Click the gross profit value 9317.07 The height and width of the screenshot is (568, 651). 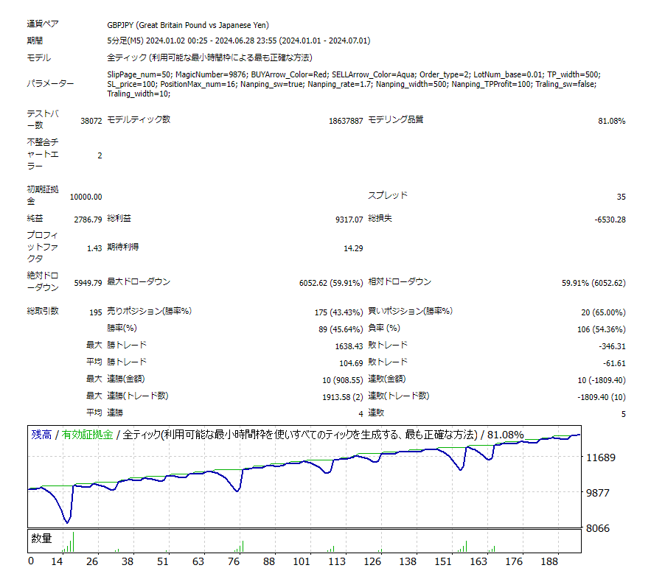[349, 220]
